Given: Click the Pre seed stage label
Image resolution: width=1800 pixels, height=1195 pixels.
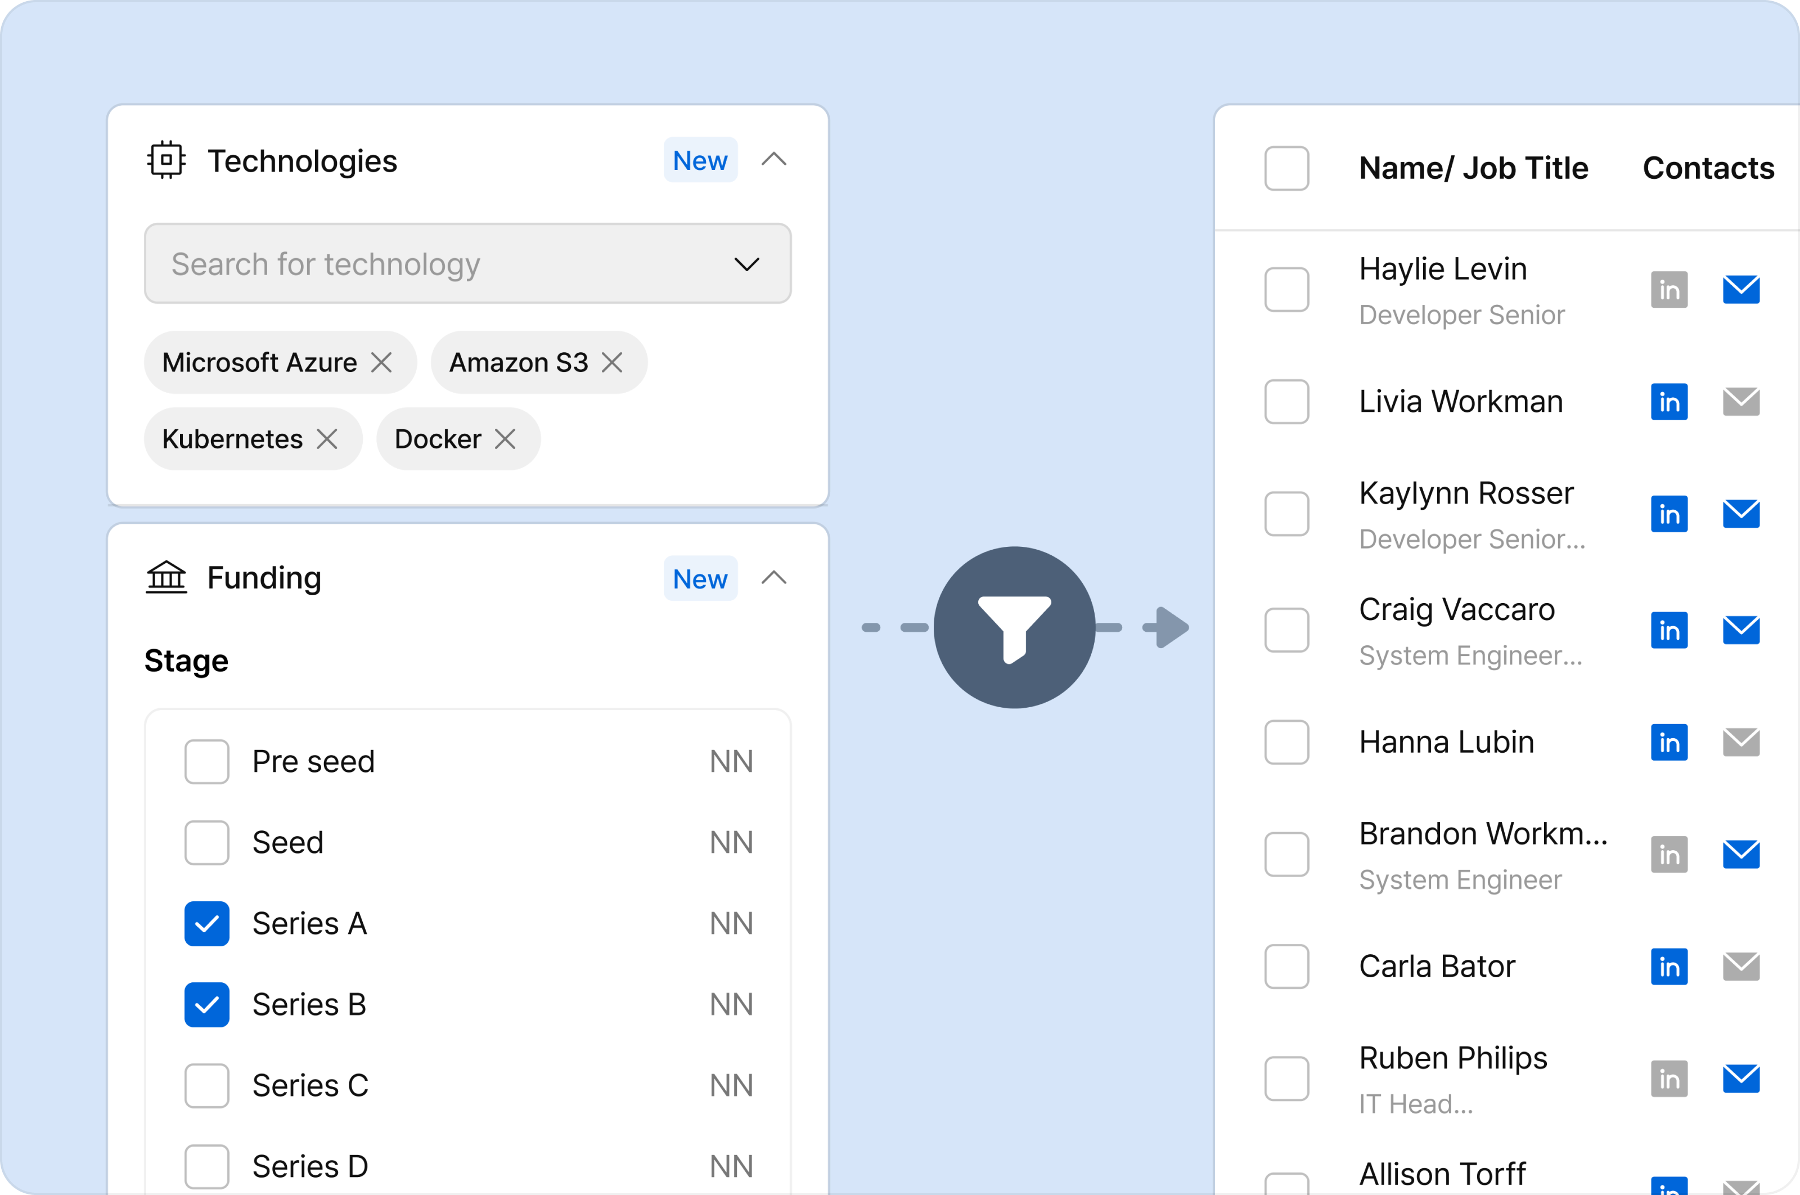Looking at the screenshot, I should click(x=313, y=762).
